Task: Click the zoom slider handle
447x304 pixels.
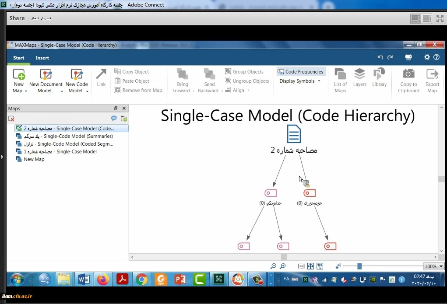Action: coord(359,266)
